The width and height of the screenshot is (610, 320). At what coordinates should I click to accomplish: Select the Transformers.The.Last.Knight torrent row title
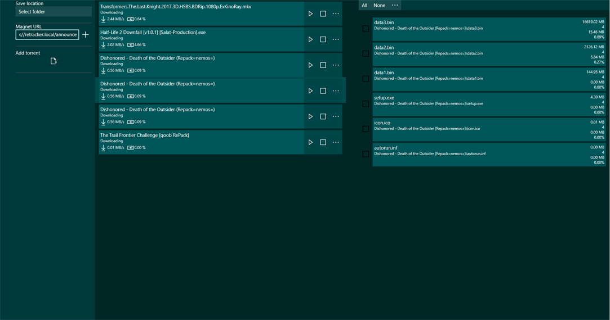coord(176,7)
